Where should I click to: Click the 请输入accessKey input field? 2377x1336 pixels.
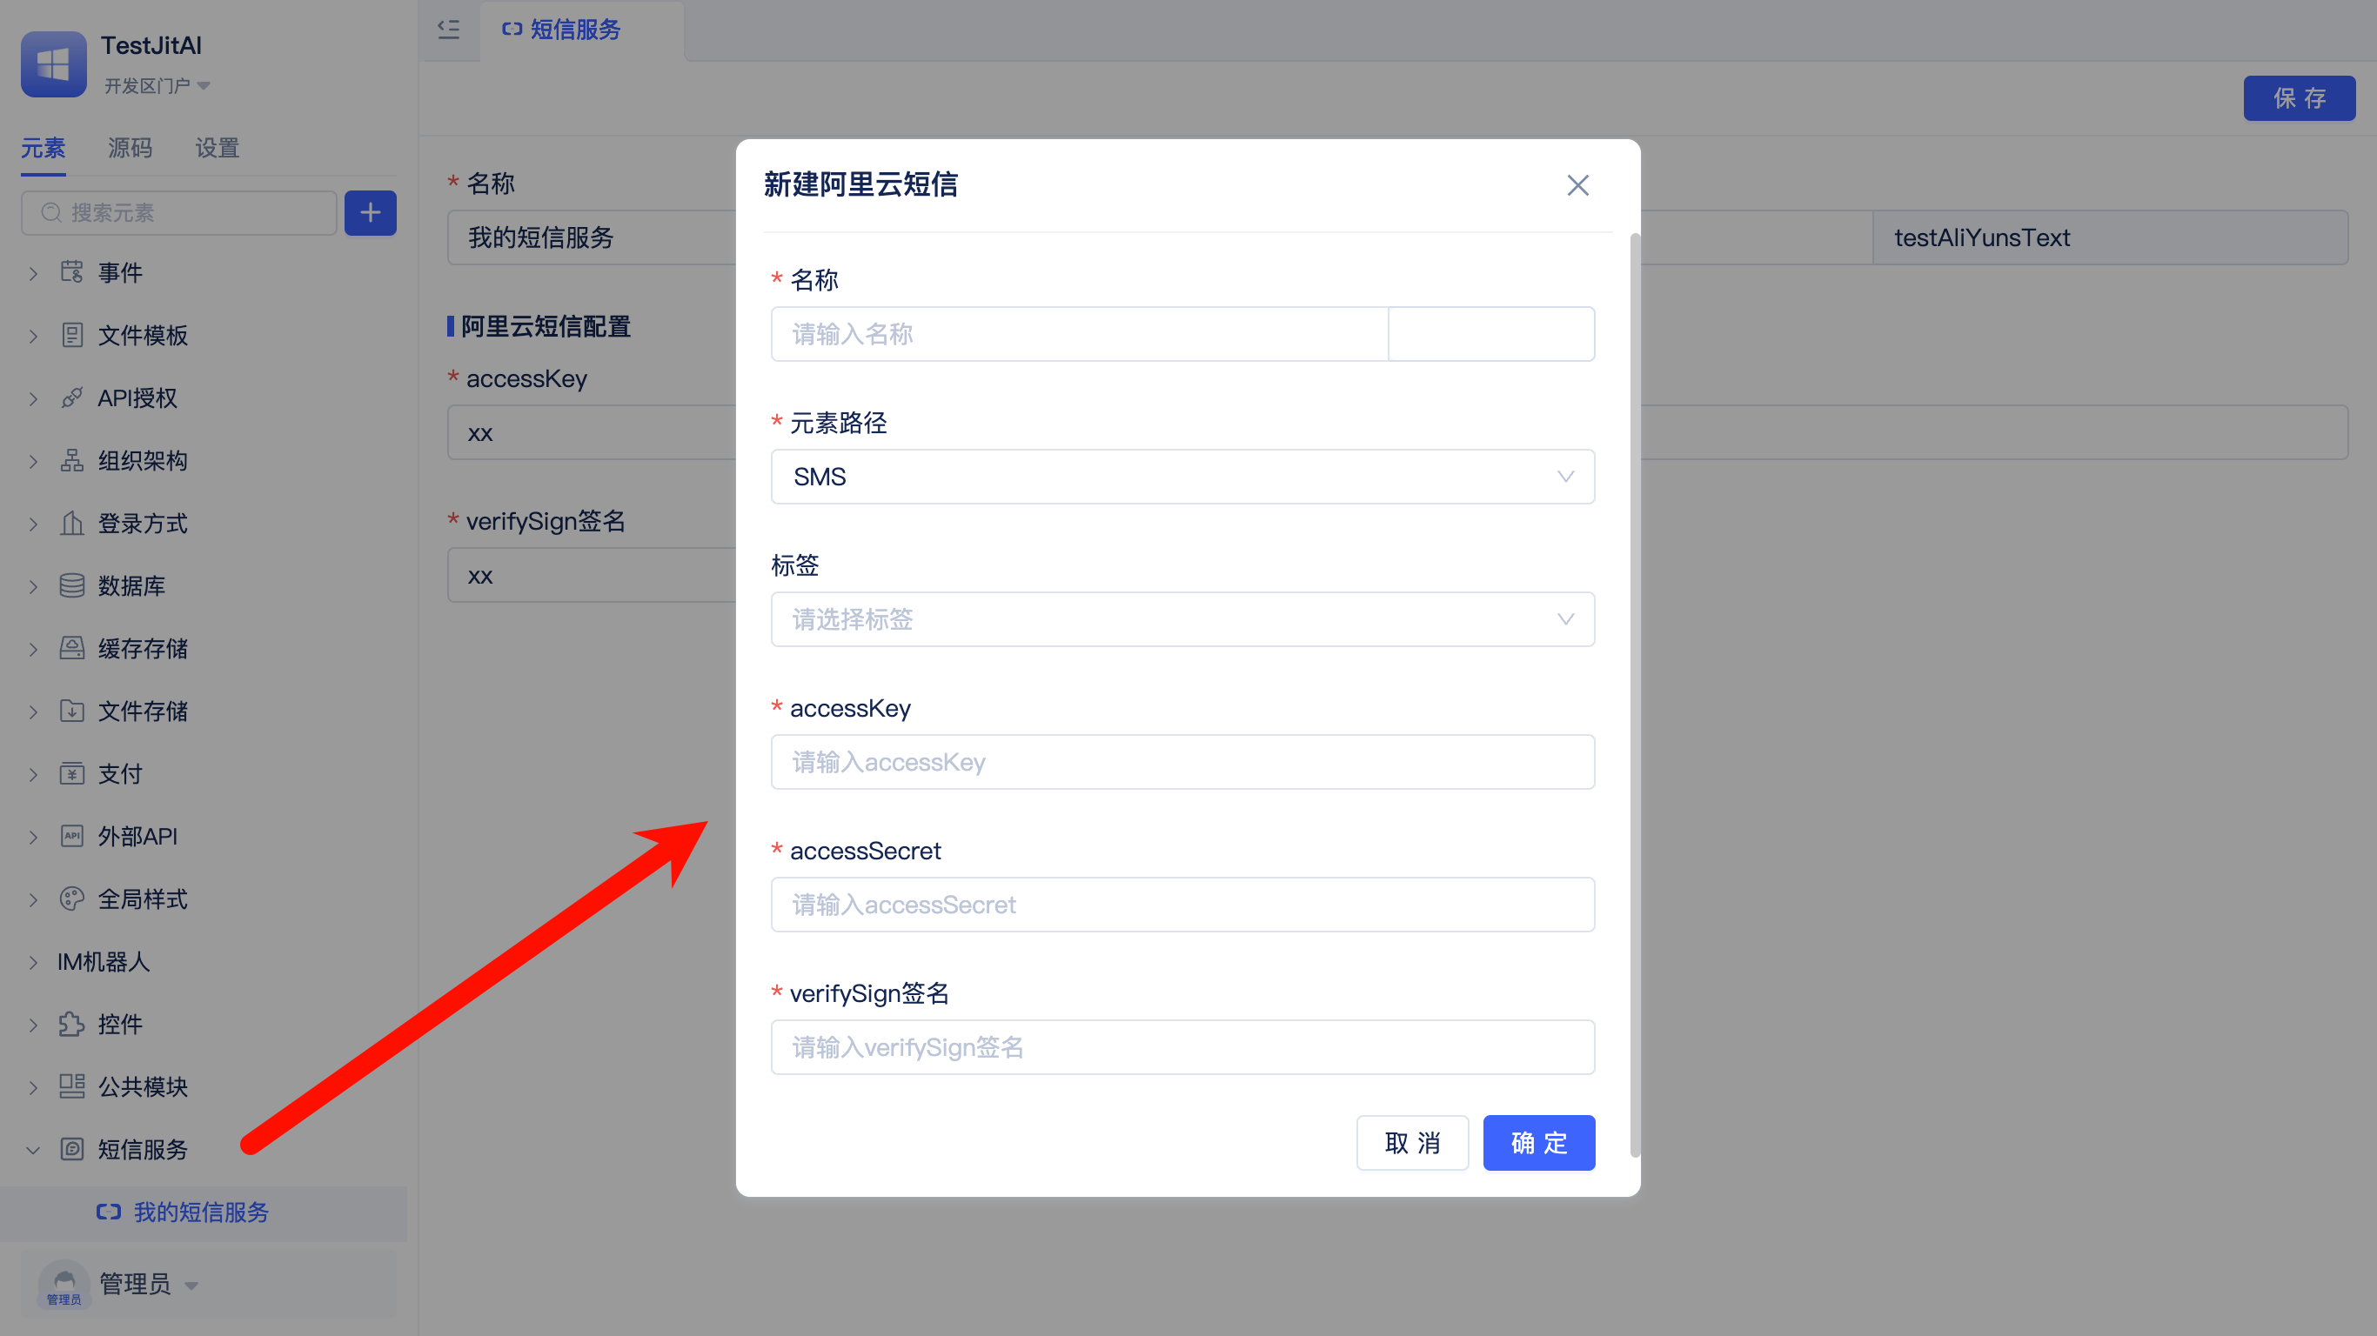[x=1183, y=762]
